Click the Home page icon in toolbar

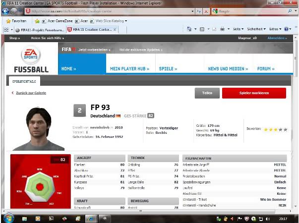tap(189, 29)
